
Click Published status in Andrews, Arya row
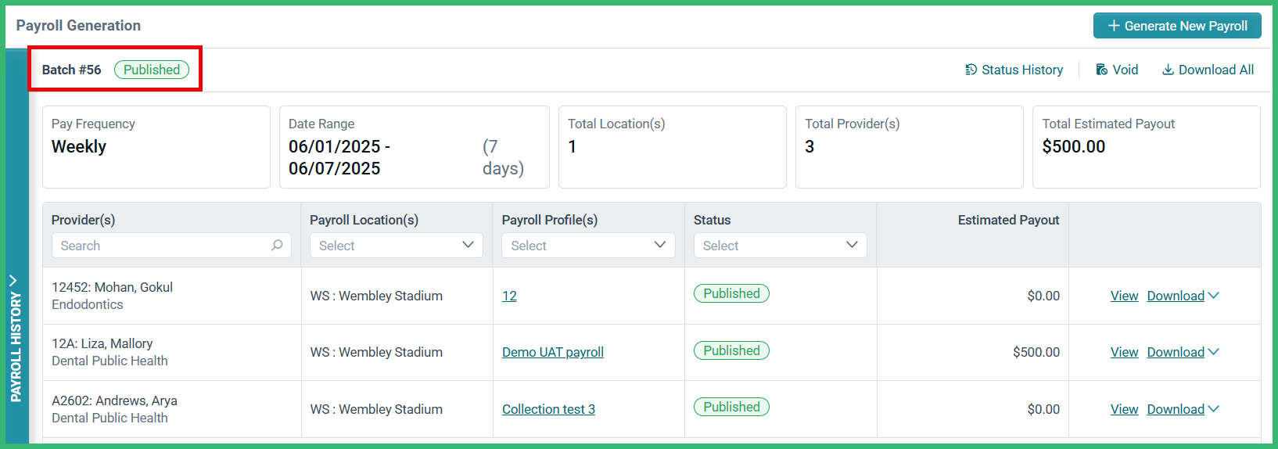point(731,407)
